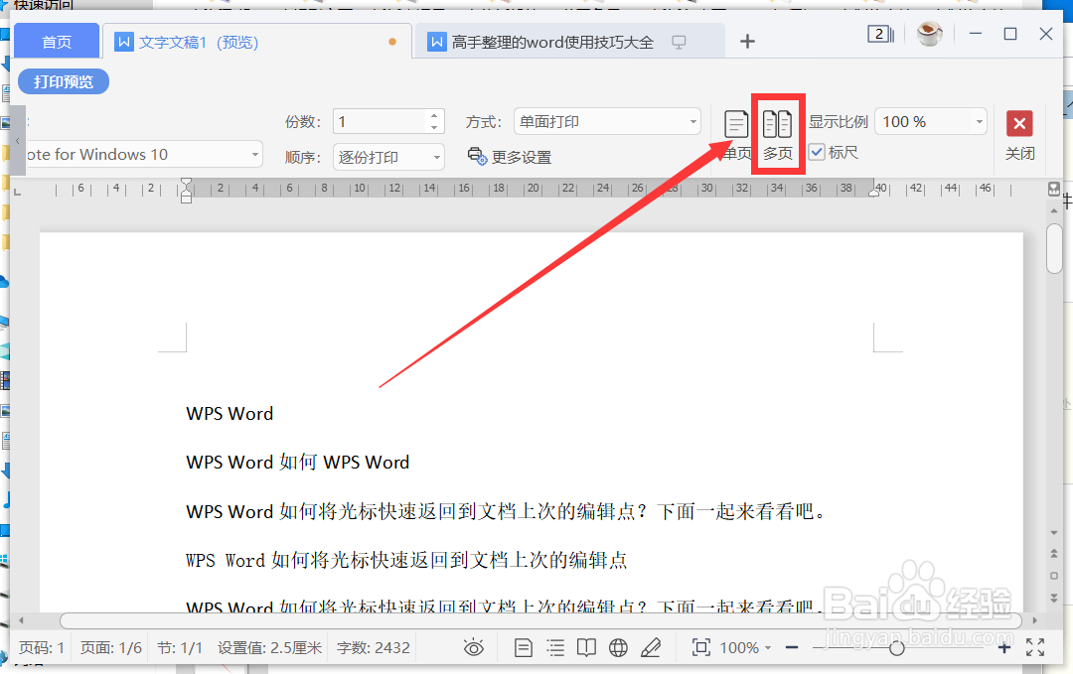Switch to writing mode pen icon
The image size is (1073, 674).
coord(650,647)
